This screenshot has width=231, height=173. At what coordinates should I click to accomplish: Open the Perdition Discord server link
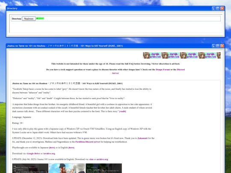(88, 142)
